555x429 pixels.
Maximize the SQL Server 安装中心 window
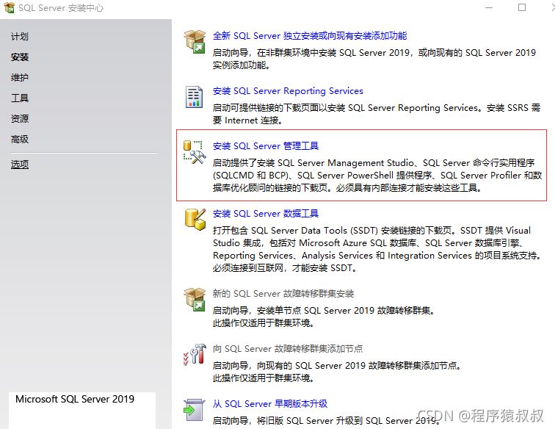[522, 7]
